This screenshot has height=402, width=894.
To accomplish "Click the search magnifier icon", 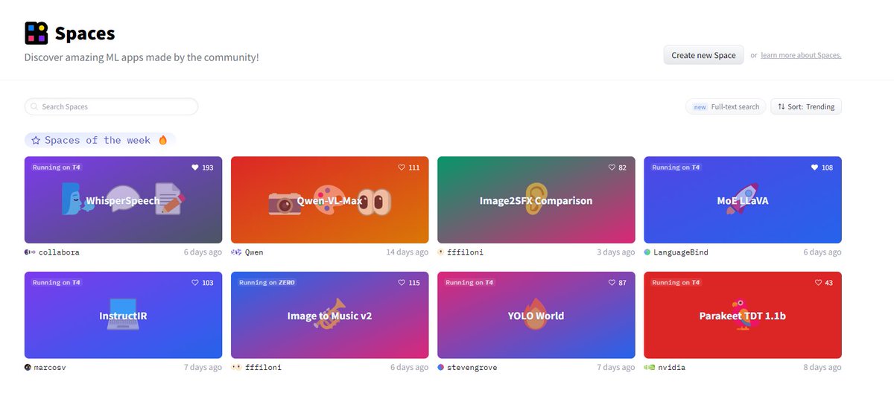I will point(34,106).
